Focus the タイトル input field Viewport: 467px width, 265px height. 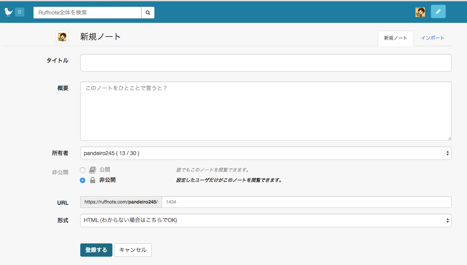coord(265,63)
